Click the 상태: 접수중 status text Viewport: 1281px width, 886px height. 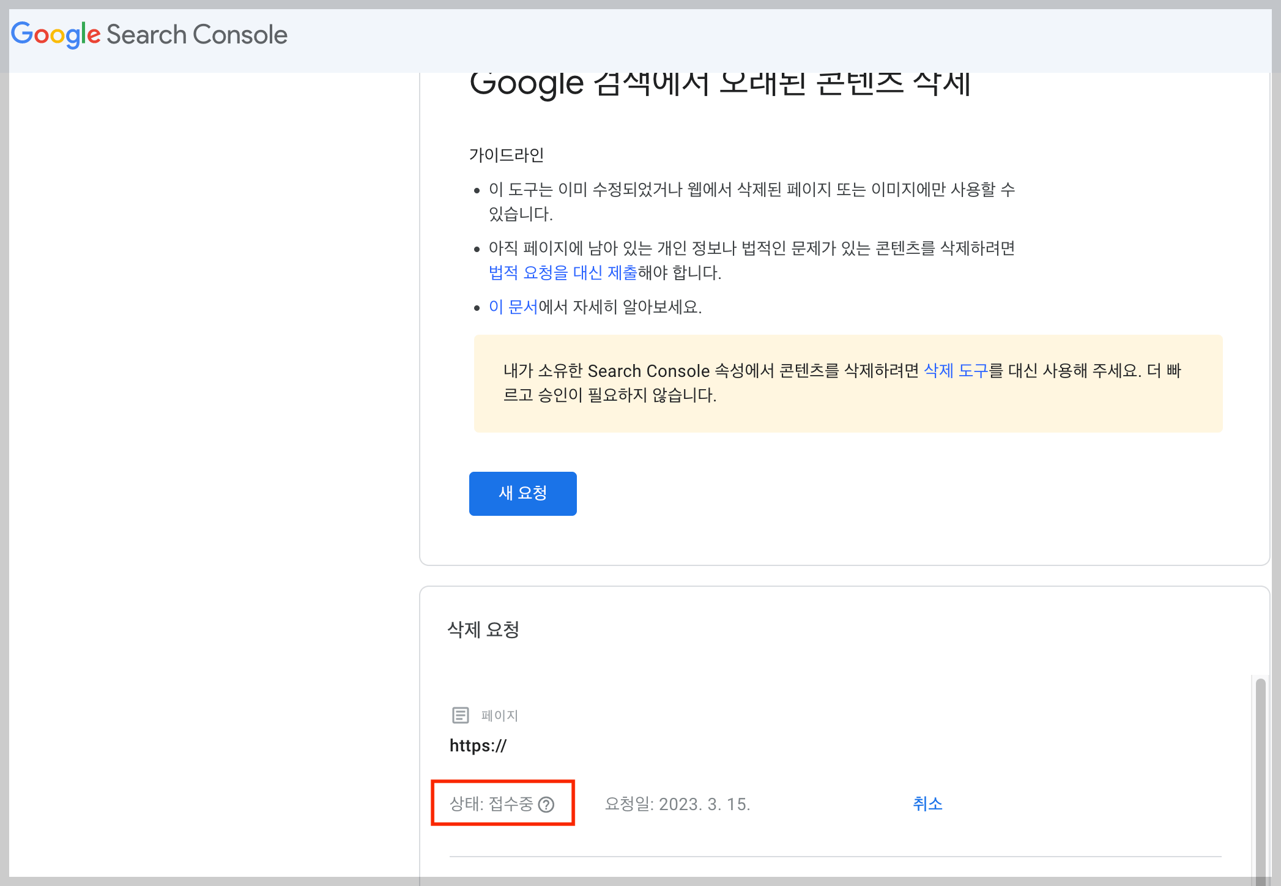click(x=491, y=804)
